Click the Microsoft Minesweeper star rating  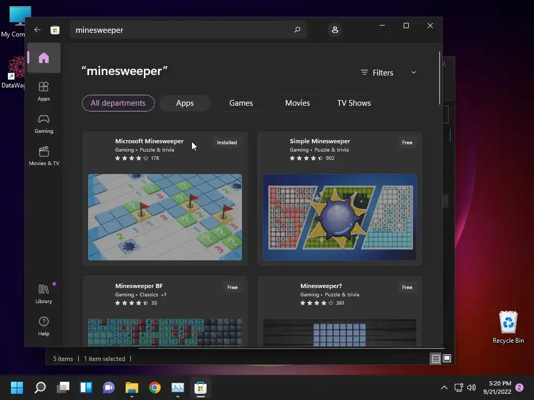[132, 158]
